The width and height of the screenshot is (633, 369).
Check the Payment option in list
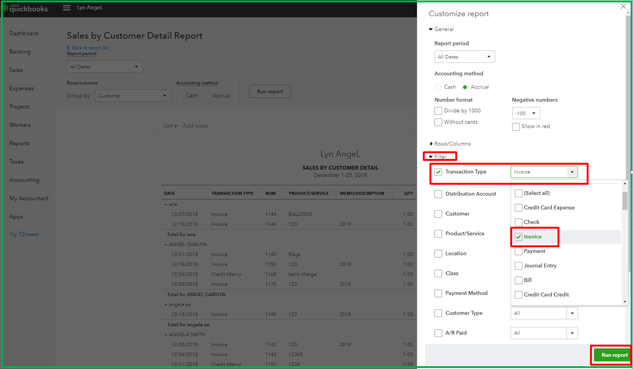[518, 251]
